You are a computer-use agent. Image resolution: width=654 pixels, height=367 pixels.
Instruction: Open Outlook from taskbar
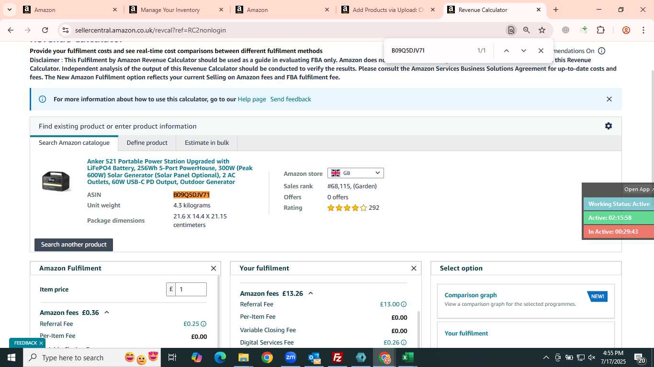(314, 357)
